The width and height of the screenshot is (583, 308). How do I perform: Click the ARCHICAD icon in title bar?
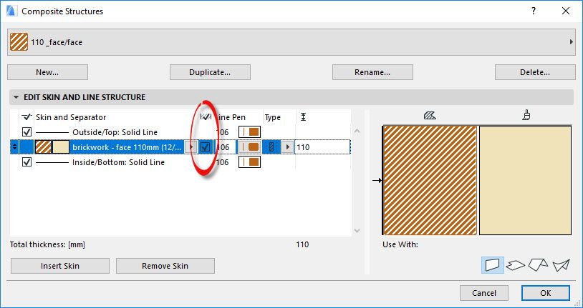[11, 11]
